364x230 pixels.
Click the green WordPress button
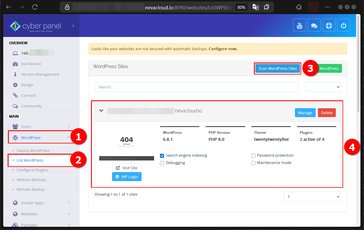click(329, 68)
